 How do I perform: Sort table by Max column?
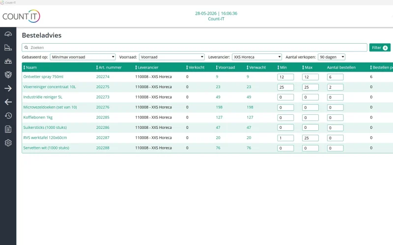(x=308, y=68)
